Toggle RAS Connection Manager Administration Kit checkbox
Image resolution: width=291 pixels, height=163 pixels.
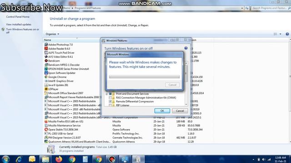(x=110, y=98)
